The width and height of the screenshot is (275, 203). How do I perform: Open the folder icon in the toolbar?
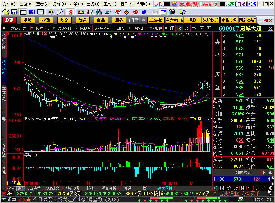point(6,12)
